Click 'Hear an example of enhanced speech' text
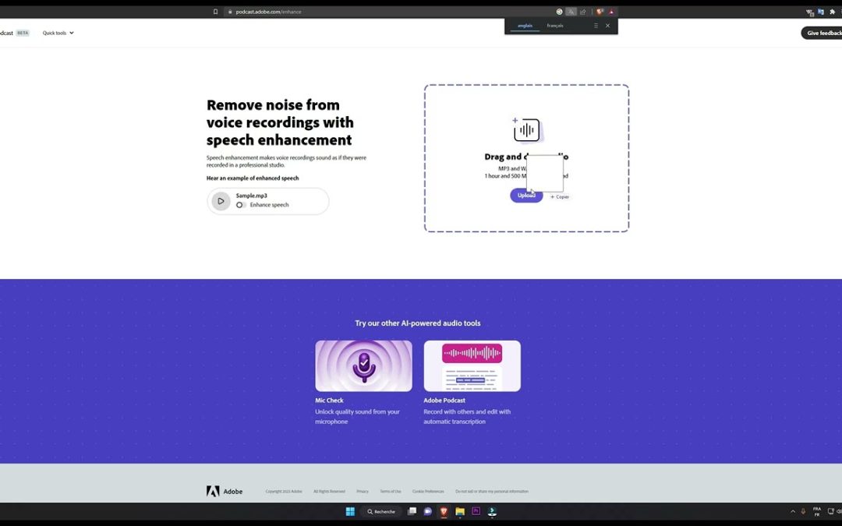 253,178
